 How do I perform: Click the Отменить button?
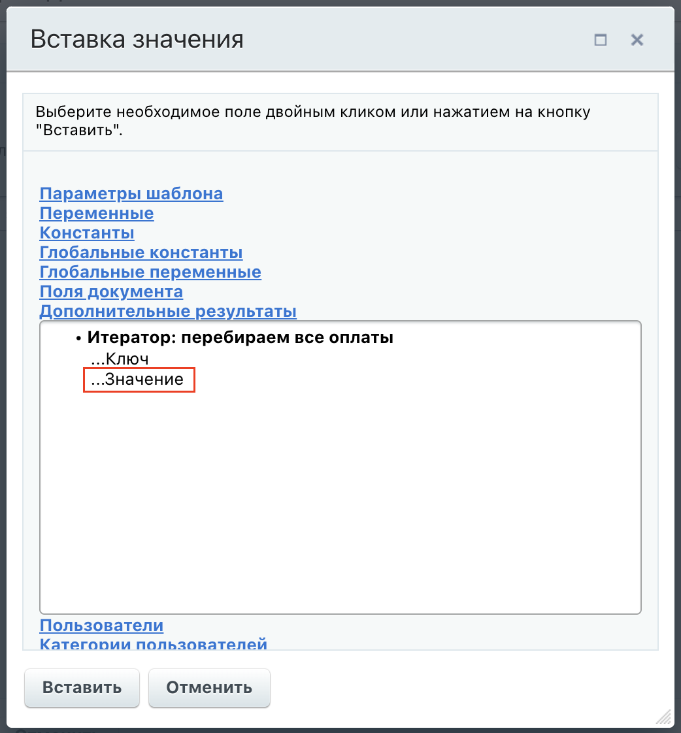point(209,688)
